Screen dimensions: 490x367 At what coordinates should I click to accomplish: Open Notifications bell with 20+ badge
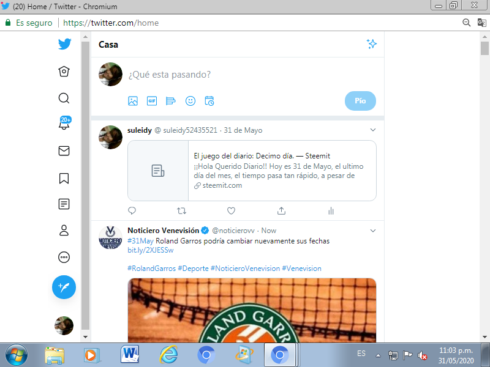tap(65, 123)
